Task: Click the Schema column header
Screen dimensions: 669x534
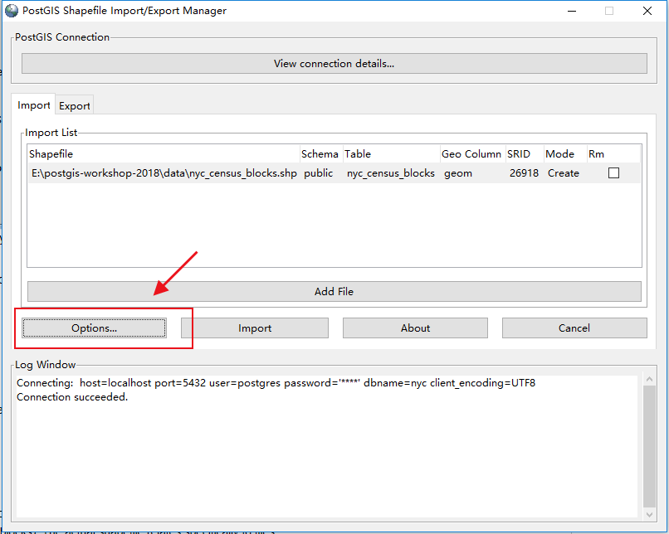Action: [x=321, y=154]
